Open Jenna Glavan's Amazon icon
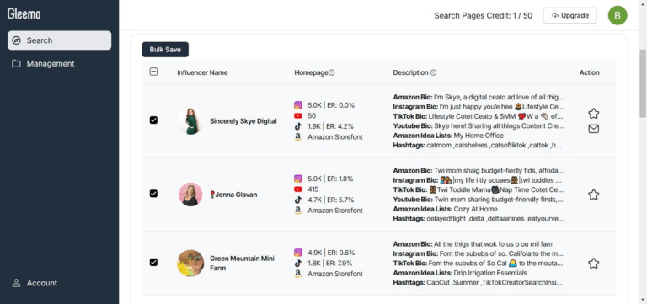The width and height of the screenshot is (647, 304). [x=298, y=211]
